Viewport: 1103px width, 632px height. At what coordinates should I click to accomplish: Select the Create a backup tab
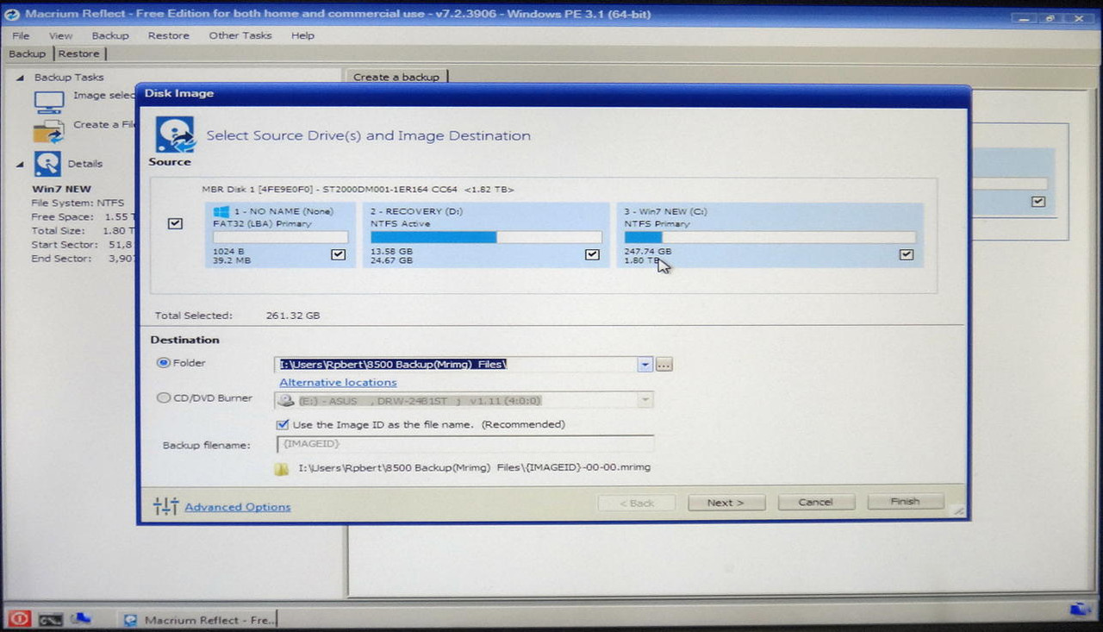coord(396,77)
